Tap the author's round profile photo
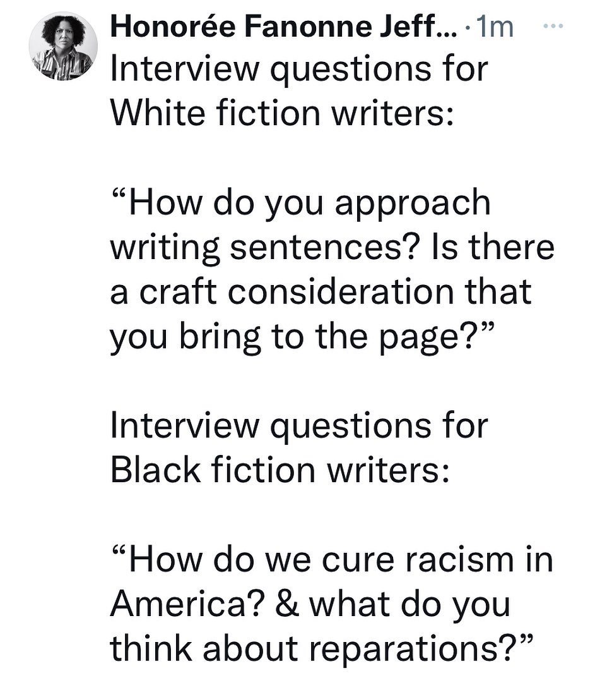Screen dimensions: 595x678 tap(64, 47)
